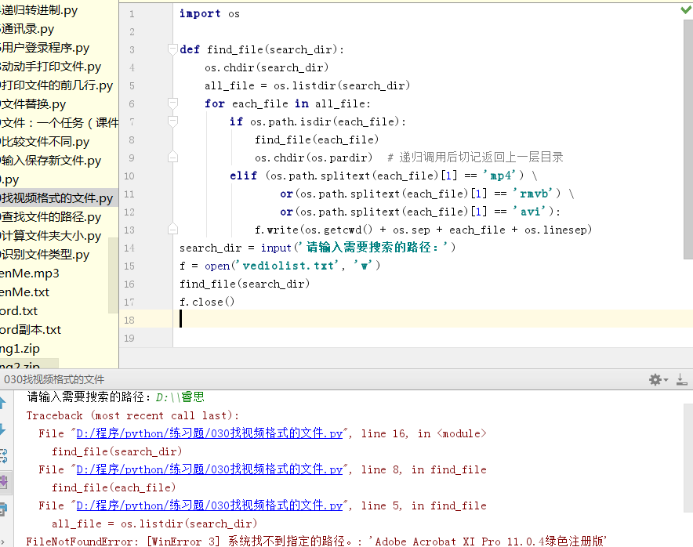Select the enMe.mp3 file in tree

(29, 273)
